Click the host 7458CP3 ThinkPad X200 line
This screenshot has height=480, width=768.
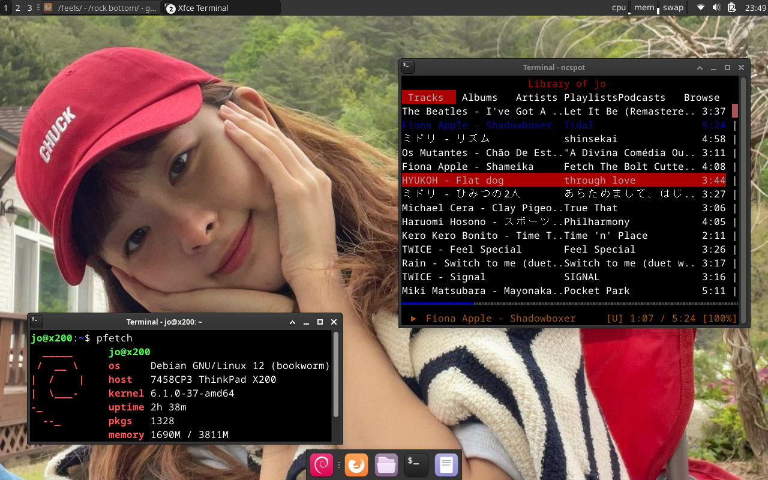[x=192, y=380]
